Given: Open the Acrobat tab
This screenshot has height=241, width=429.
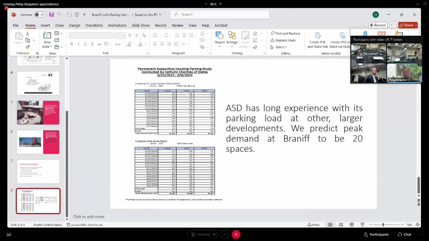Looking at the screenshot, I should [x=221, y=25].
